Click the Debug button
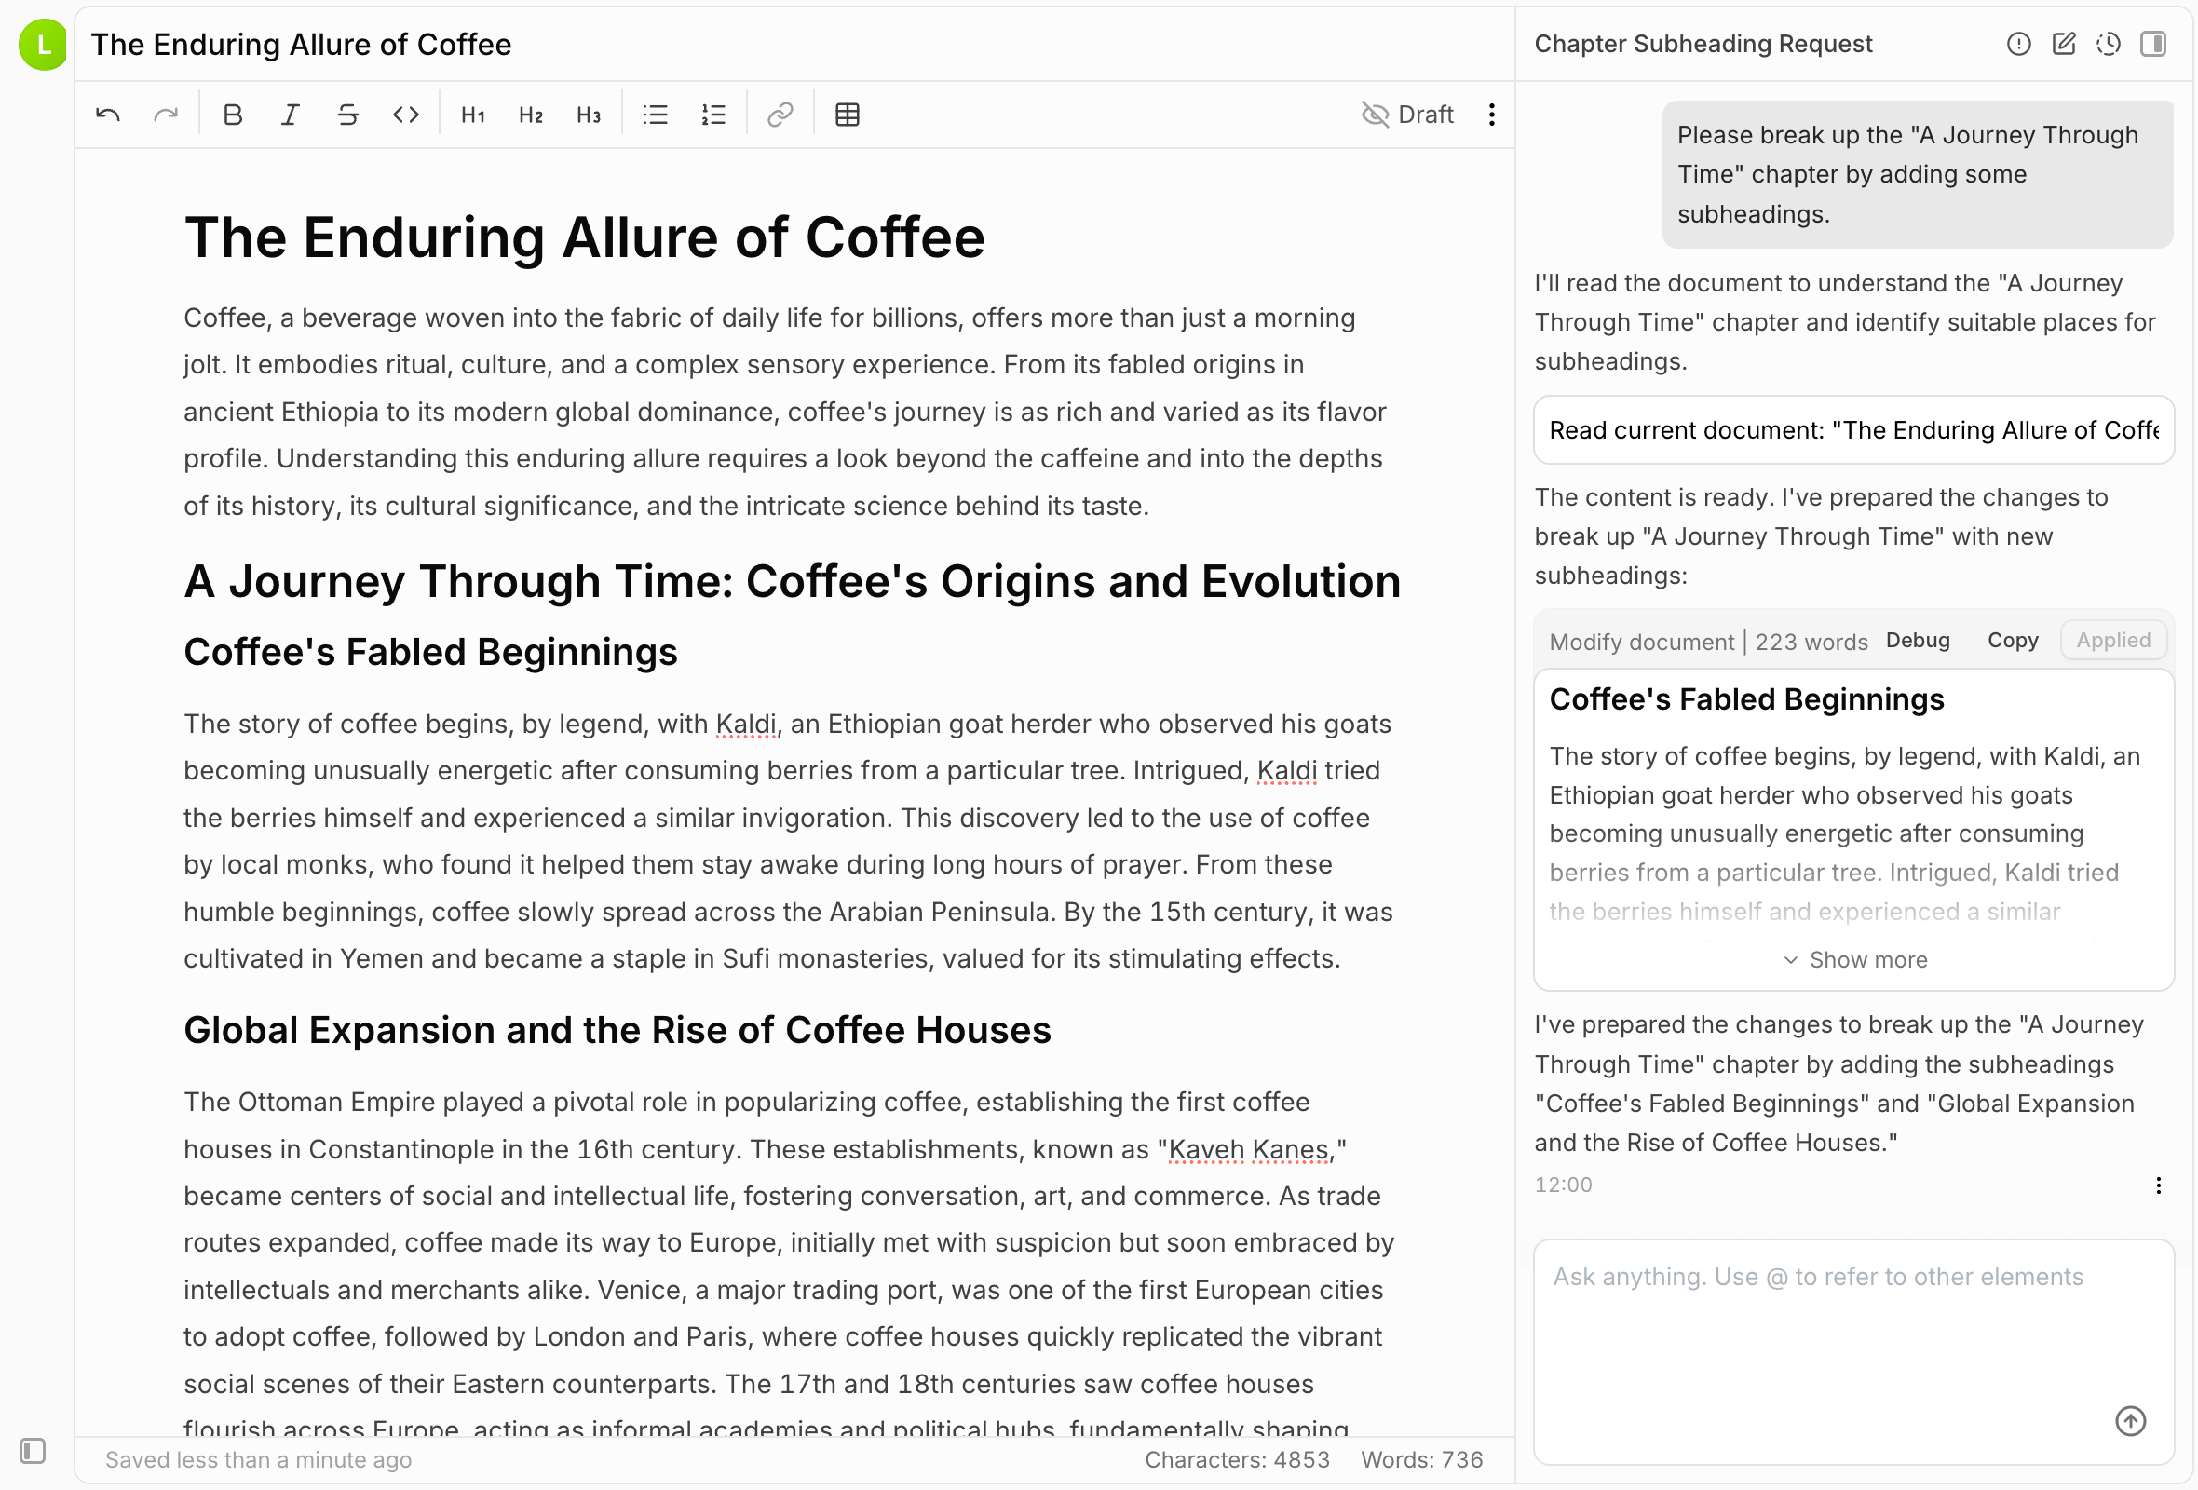The image size is (2198, 1490). (1917, 640)
